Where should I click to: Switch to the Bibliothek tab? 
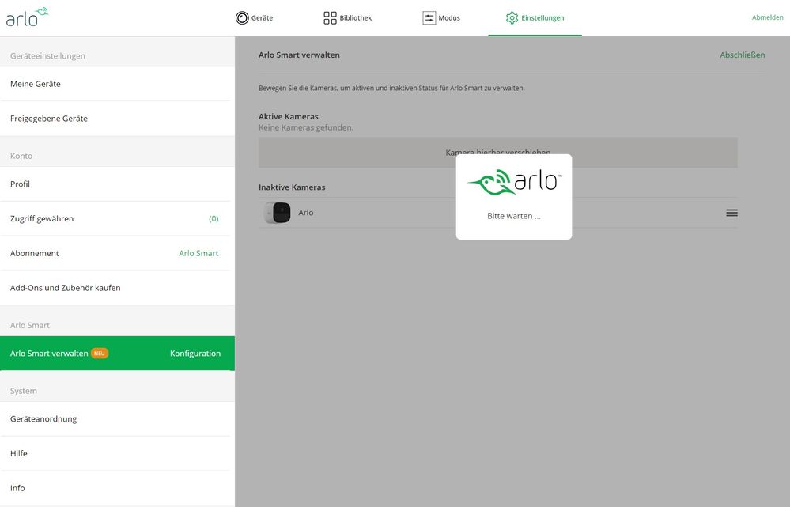point(348,17)
